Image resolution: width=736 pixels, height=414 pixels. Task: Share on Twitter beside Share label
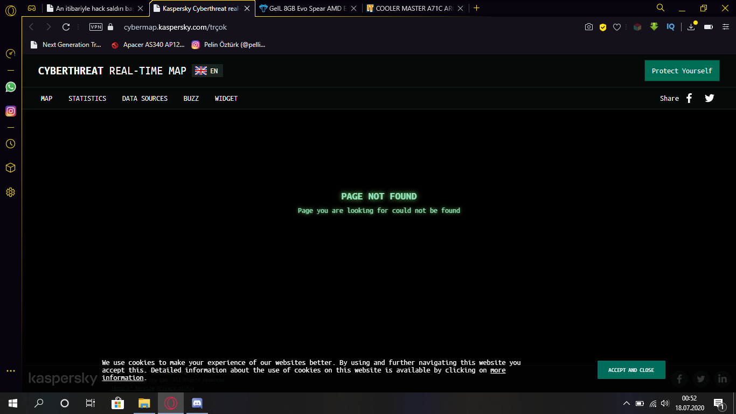[710, 98]
